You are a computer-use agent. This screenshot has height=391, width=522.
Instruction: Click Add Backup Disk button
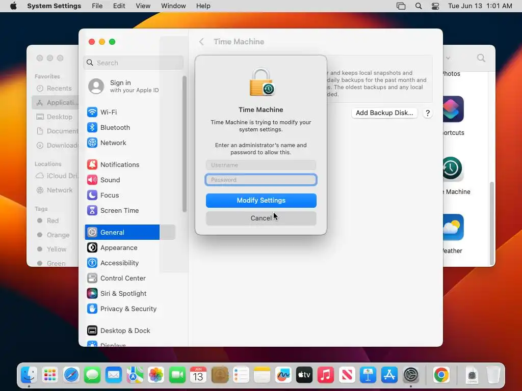pos(384,113)
